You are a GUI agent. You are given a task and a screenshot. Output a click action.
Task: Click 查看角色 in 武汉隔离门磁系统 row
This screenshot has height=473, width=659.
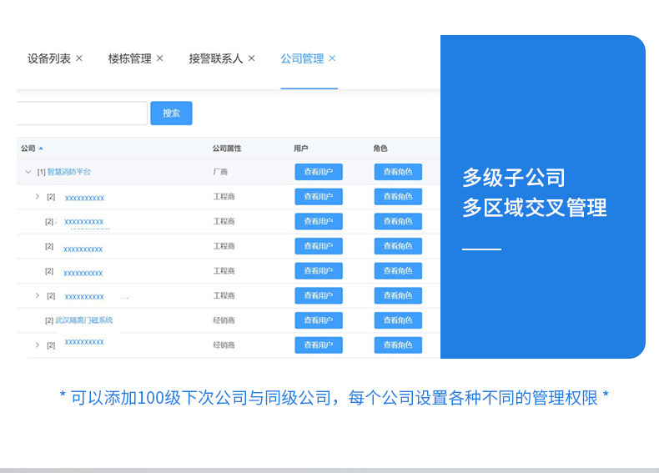[397, 320]
